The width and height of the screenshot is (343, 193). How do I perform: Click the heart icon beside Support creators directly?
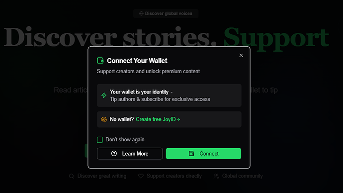click(x=141, y=176)
